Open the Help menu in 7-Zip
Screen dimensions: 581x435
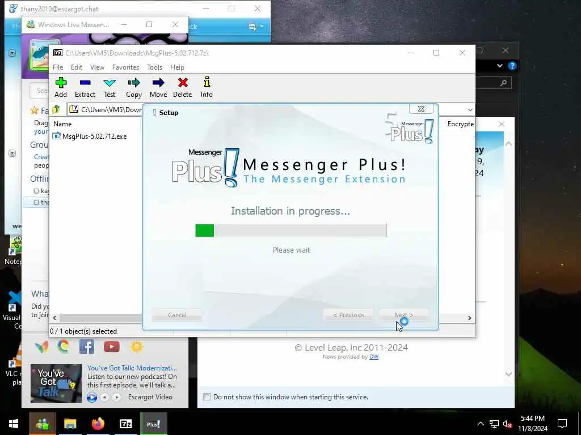coord(177,67)
